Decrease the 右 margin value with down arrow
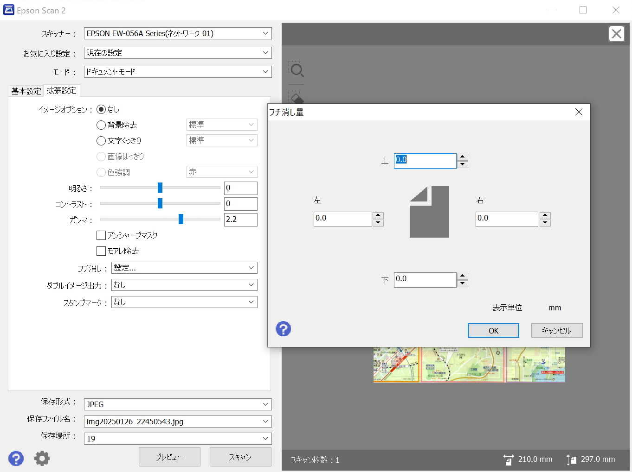Screen dimensions: 632x472 pyautogui.click(x=545, y=223)
